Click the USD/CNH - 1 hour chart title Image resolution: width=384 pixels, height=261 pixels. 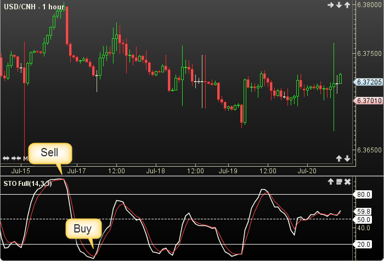pyautogui.click(x=34, y=7)
